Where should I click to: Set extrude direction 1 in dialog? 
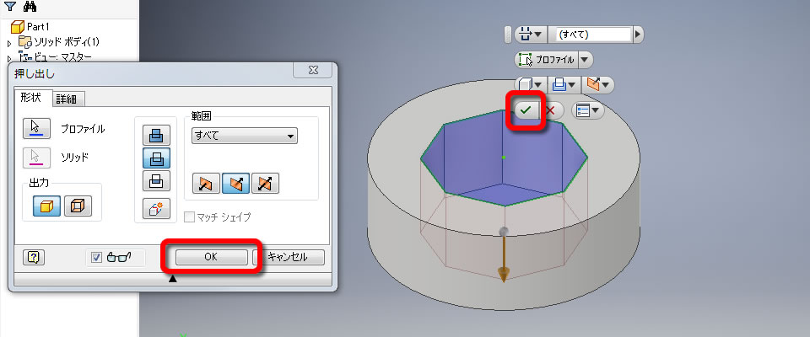206,183
